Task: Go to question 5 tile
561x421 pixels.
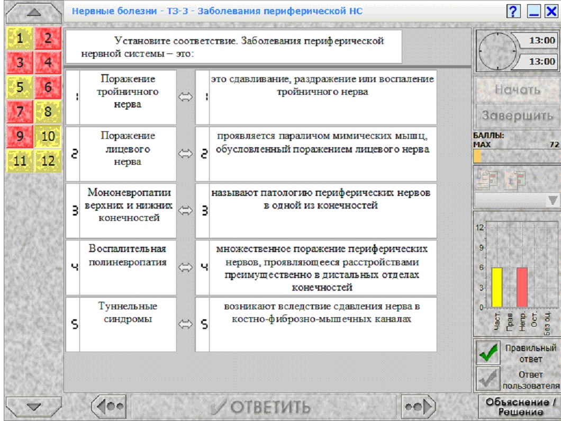Action: pyautogui.click(x=20, y=87)
